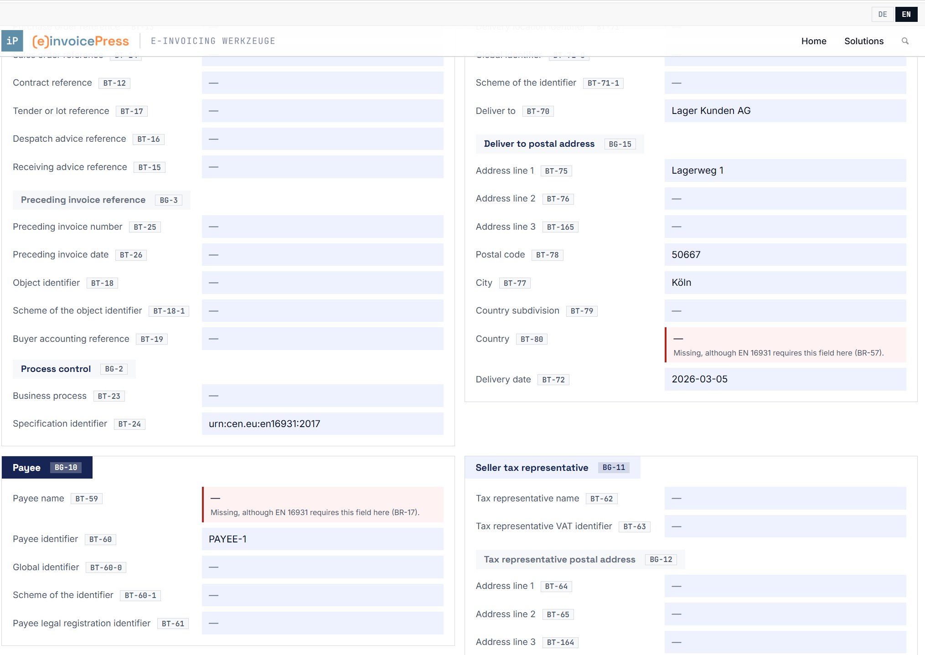Click the BG-3 group badge
Viewport: 925px width, 655px height.
(169, 200)
